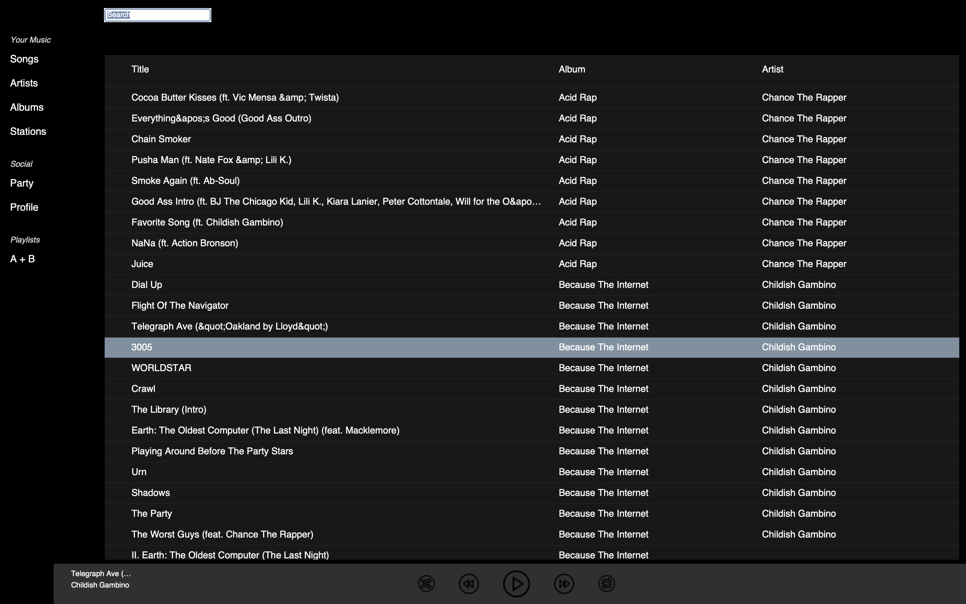Click Because The Internet in Crawl row
This screenshot has width=966, height=604.
[x=603, y=389]
